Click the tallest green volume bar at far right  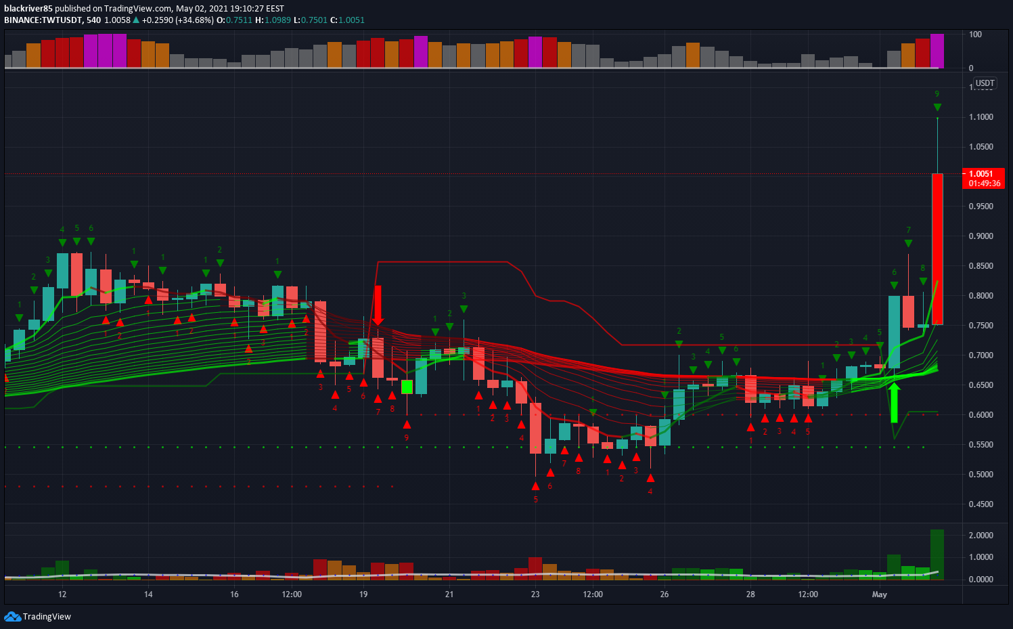pos(937,555)
